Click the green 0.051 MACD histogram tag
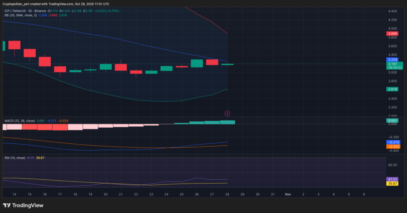 coord(392,120)
